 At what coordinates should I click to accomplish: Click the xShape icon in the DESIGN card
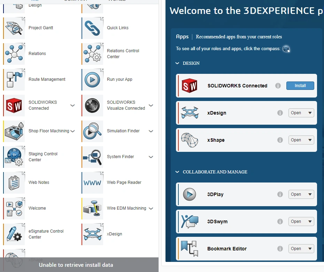pyautogui.click(x=190, y=140)
